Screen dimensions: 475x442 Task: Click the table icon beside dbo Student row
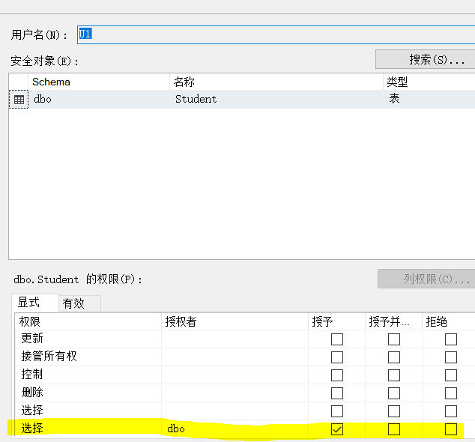click(x=19, y=100)
